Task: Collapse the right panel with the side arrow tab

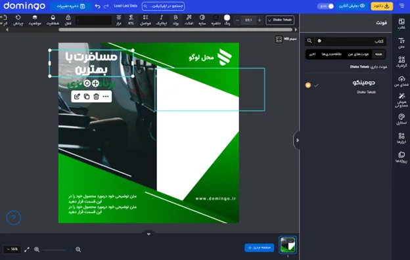Action: click(297, 141)
